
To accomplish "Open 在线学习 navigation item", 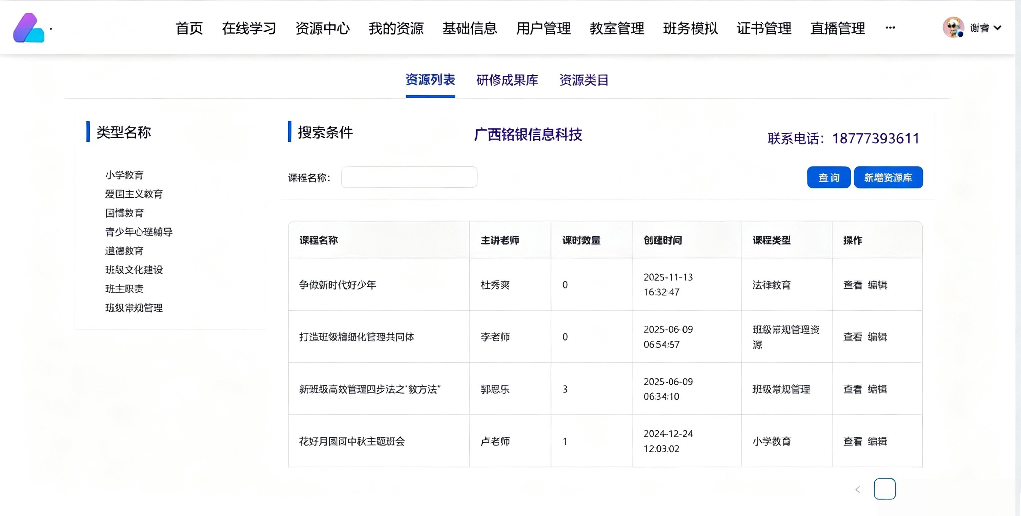I will pos(249,28).
